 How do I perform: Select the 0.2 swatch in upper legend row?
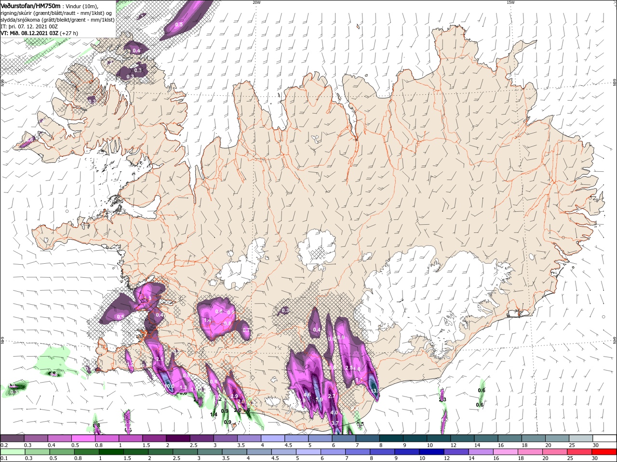(12, 438)
